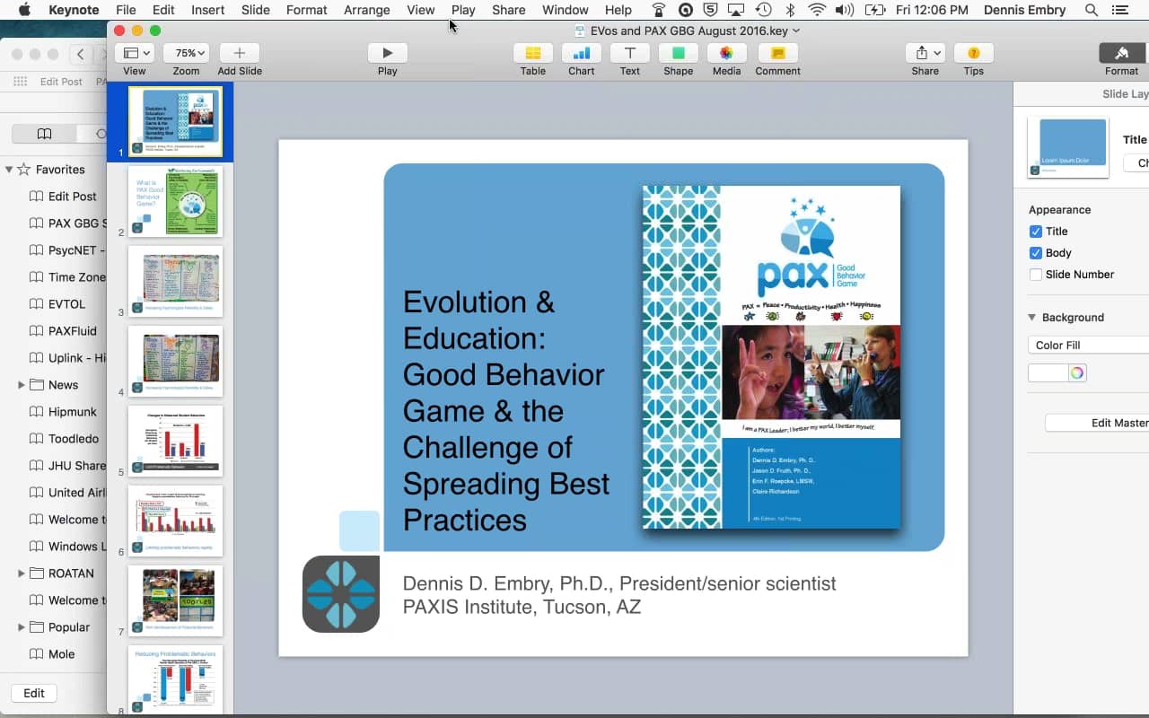
Task: Open the View options in Keynote toolbar
Action: point(134,53)
